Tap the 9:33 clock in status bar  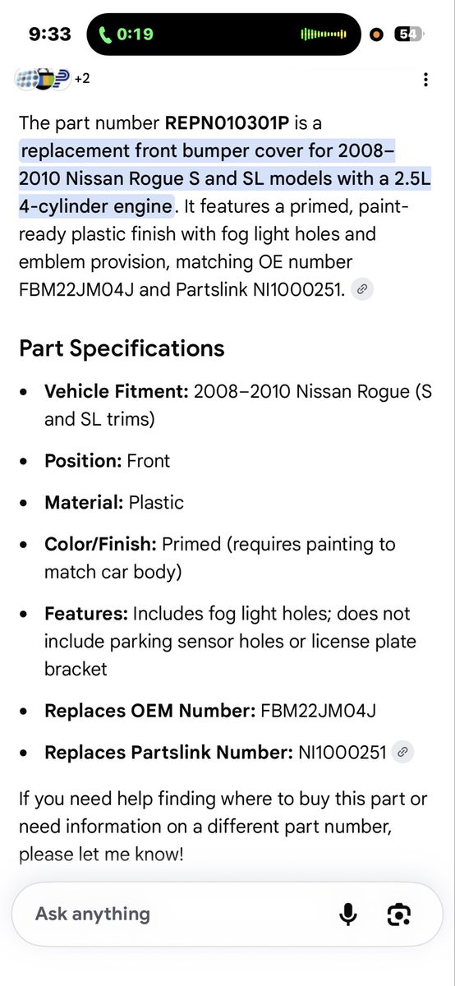click(x=50, y=35)
